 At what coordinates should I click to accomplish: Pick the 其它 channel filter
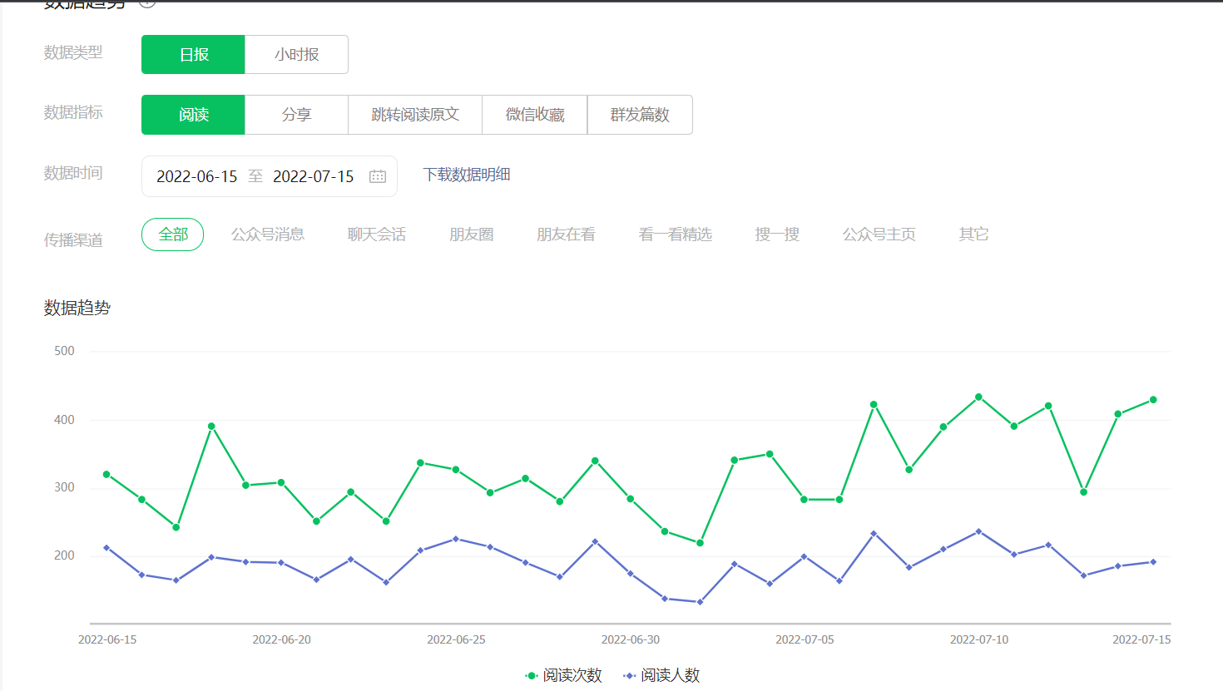pos(973,234)
